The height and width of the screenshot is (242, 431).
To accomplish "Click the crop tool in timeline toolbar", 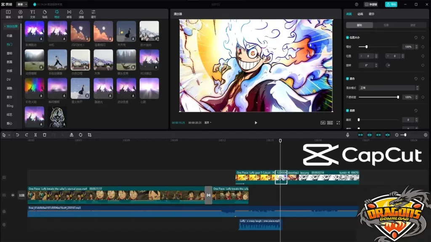I will 90,135.
